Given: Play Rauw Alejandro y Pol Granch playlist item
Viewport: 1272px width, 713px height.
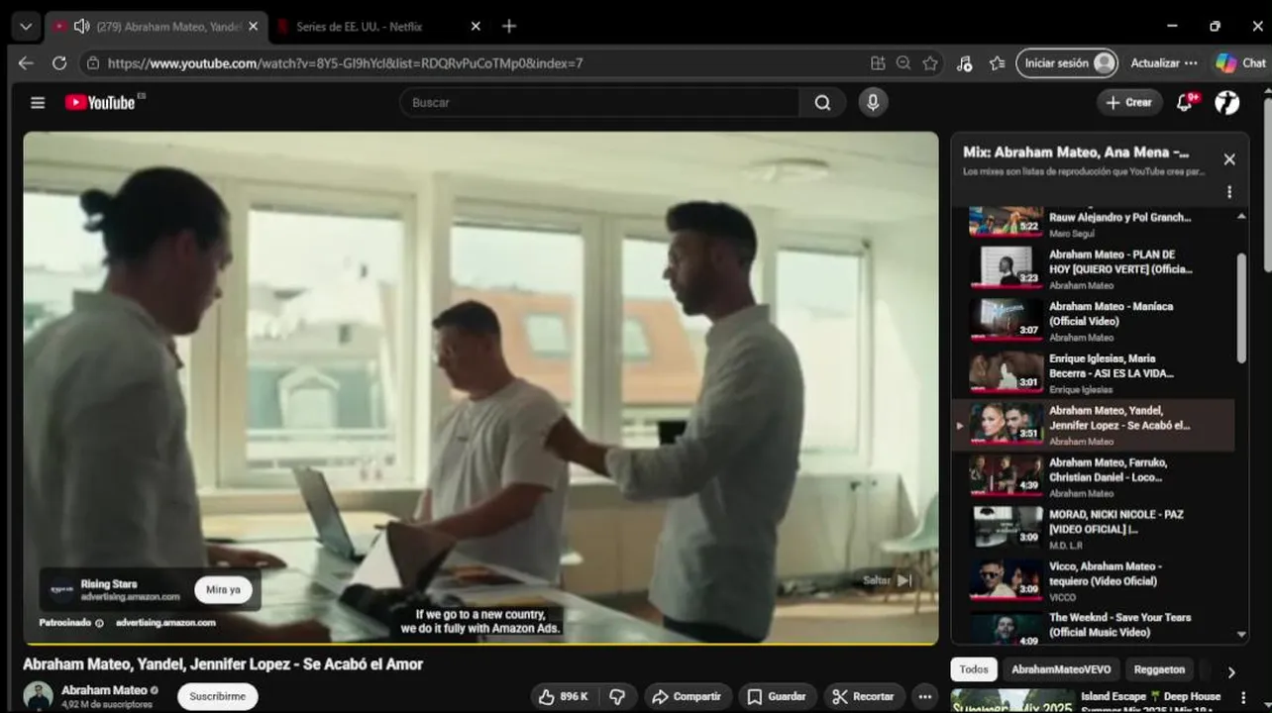Looking at the screenshot, I should (1095, 222).
